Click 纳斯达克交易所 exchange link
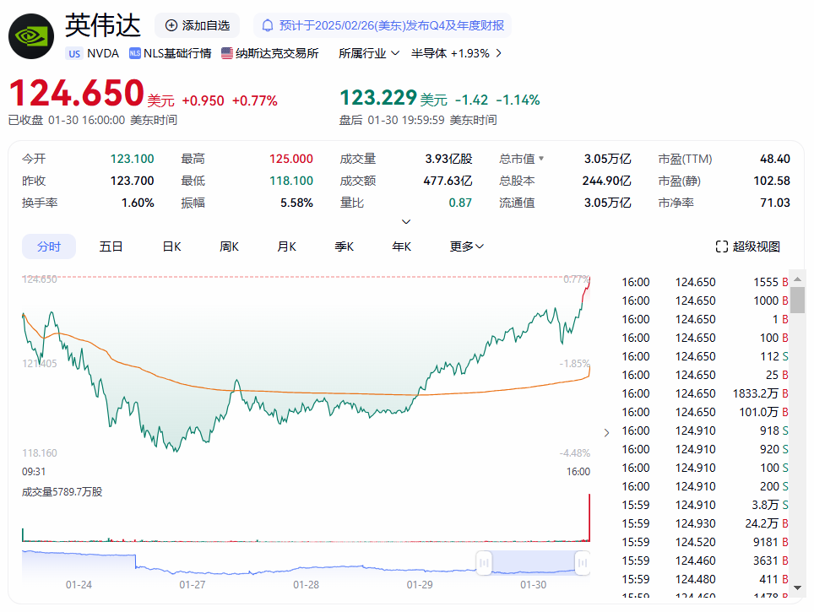The height and width of the screenshot is (612, 814). coord(277,53)
